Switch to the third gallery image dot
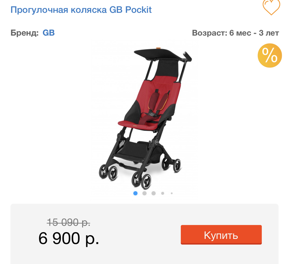Viewport: 289px width, 264px height. (154, 193)
